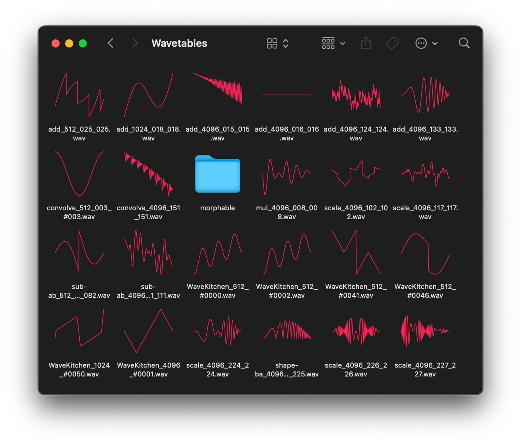Click the ellipsis action circle icon
Viewport: 521px width, 445px height.
tap(421, 43)
